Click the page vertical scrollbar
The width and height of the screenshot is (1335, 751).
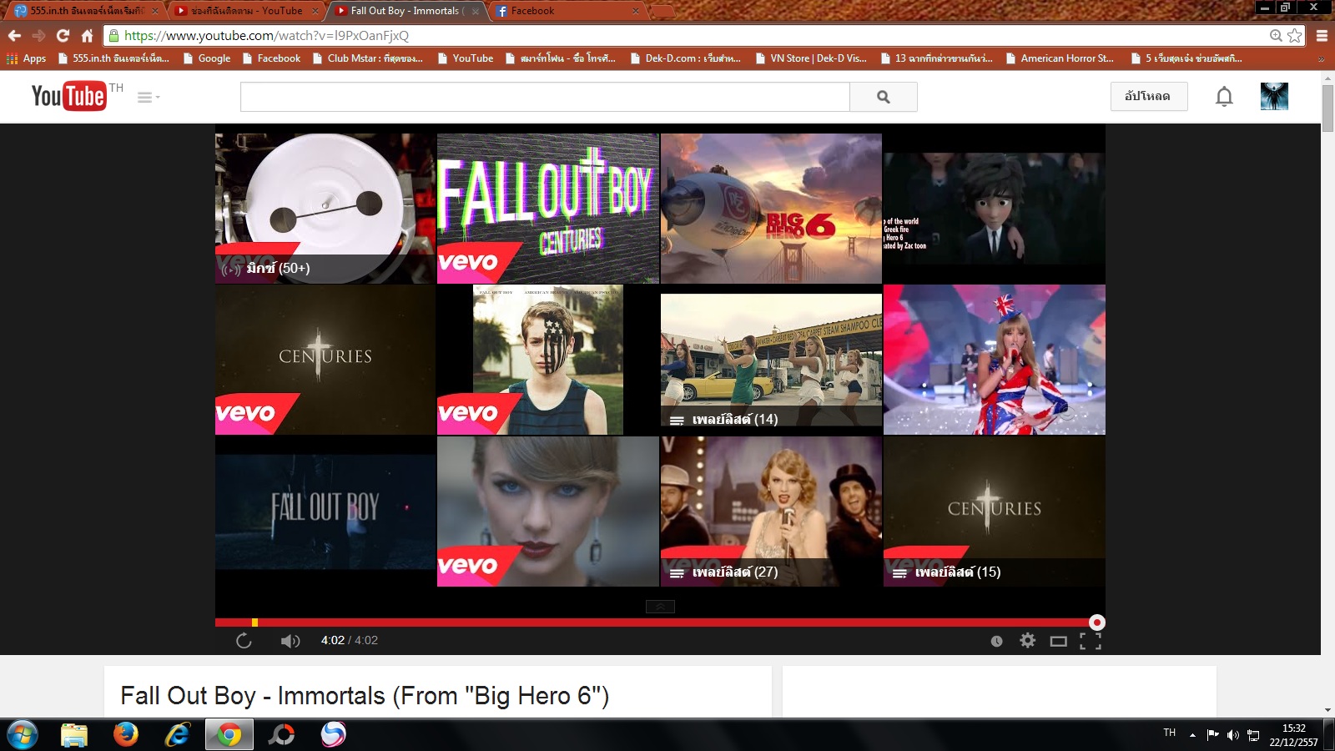click(1327, 108)
